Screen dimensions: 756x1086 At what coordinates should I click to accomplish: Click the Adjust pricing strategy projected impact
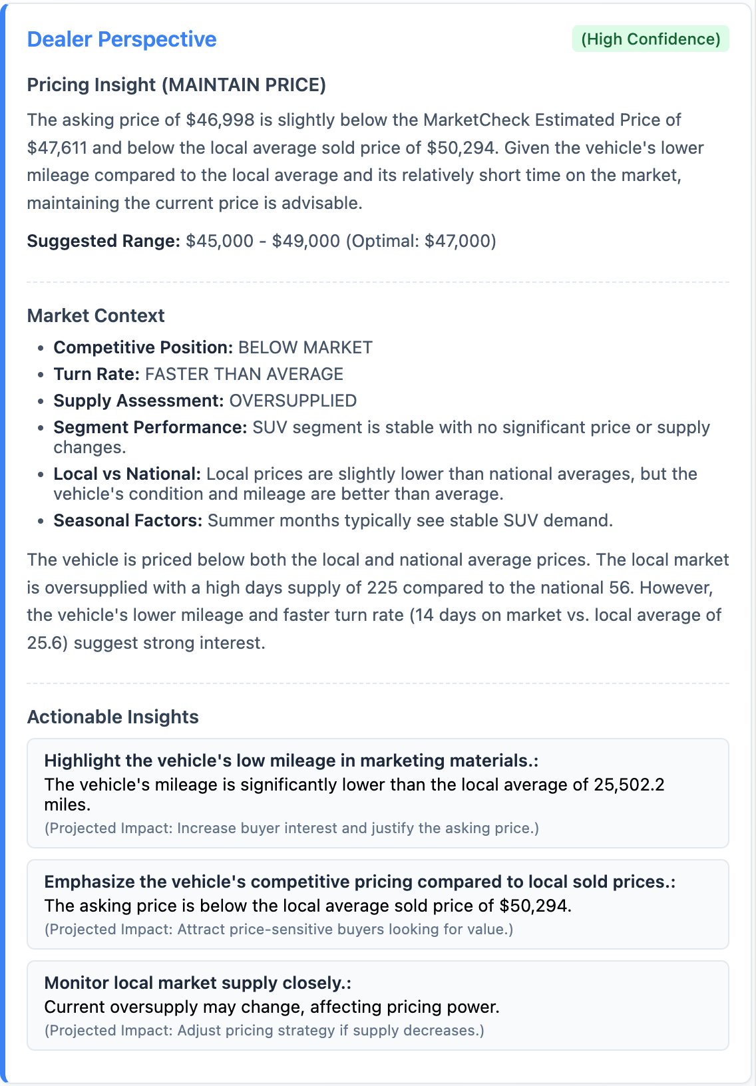[x=264, y=1031]
